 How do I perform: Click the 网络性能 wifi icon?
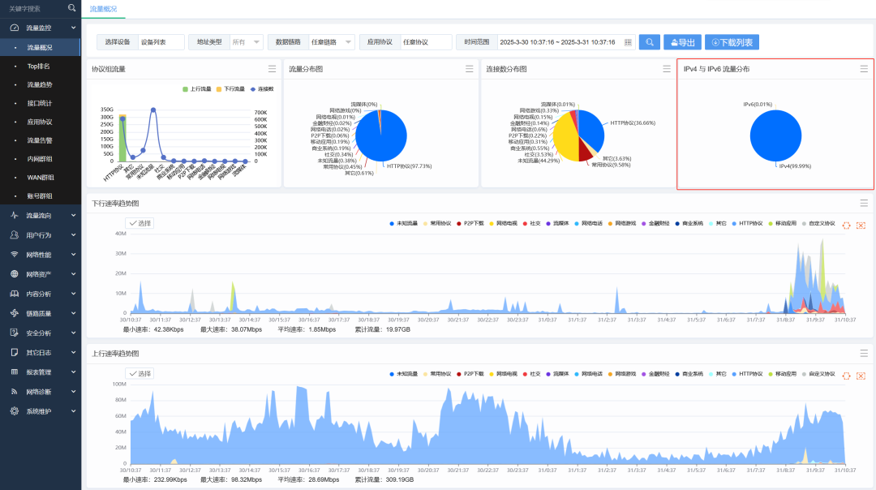(x=15, y=254)
